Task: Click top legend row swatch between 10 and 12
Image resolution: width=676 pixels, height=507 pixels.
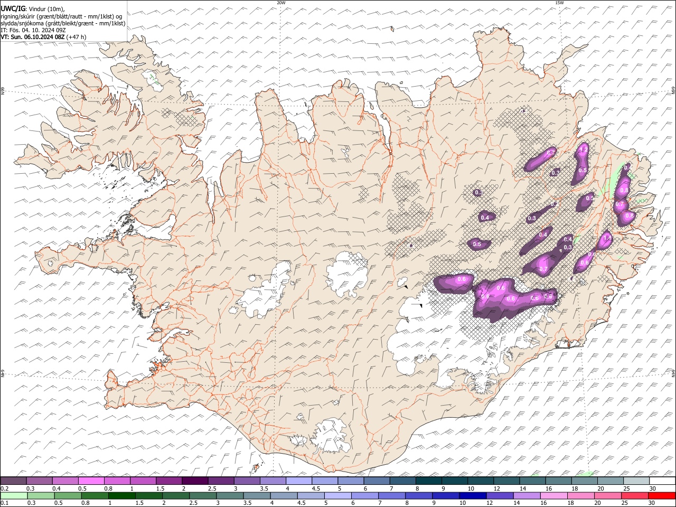Action: 480,481
